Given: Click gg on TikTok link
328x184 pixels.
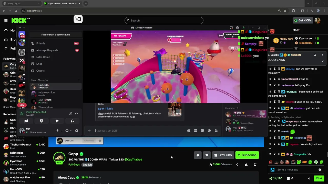Looking at the screenshot, I should pyautogui.click(x=105, y=109).
